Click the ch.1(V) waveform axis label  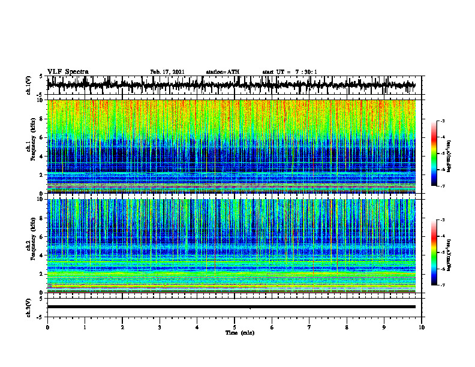tap(29, 85)
